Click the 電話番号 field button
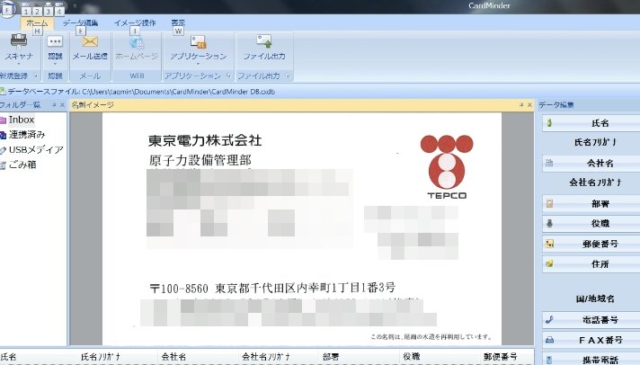 click(x=591, y=320)
